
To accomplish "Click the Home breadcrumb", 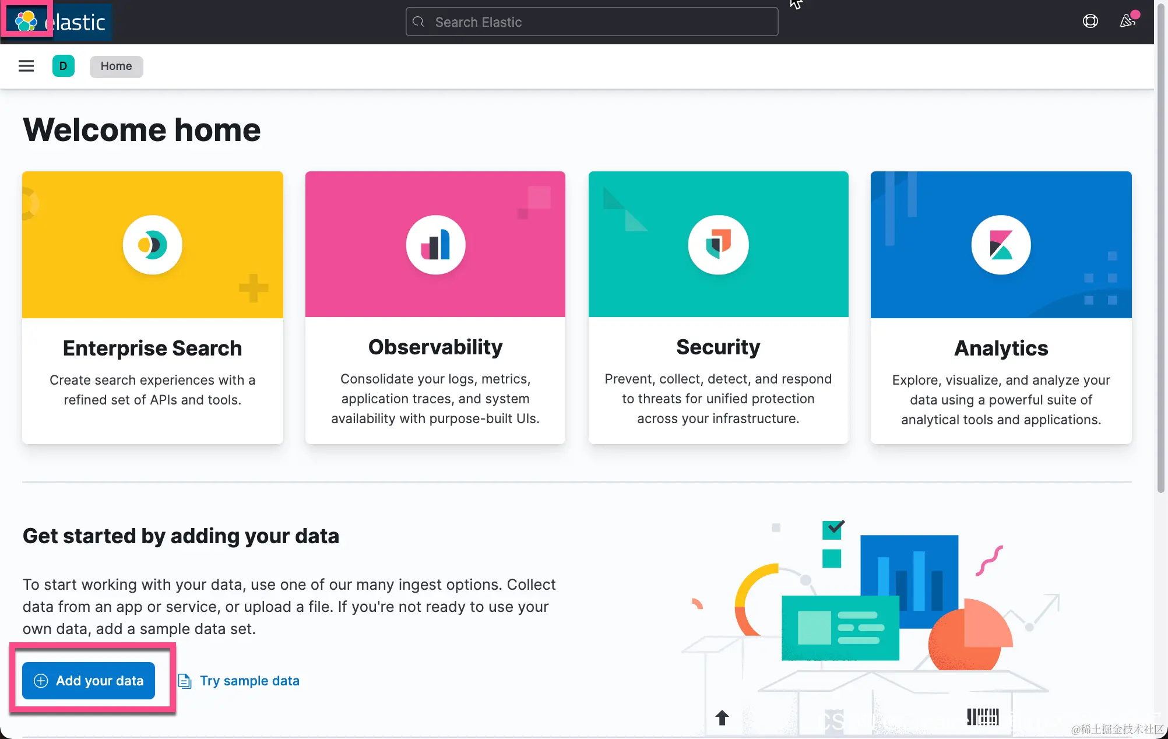I will 116,66.
